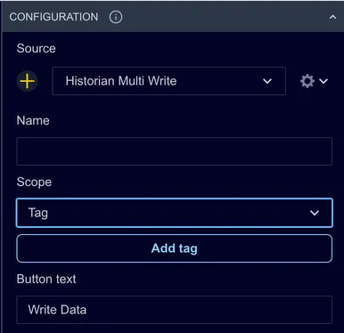The height and width of the screenshot is (333, 344).
Task: Open the Scope dropdown showing Tag
Action: pos(175,213)
